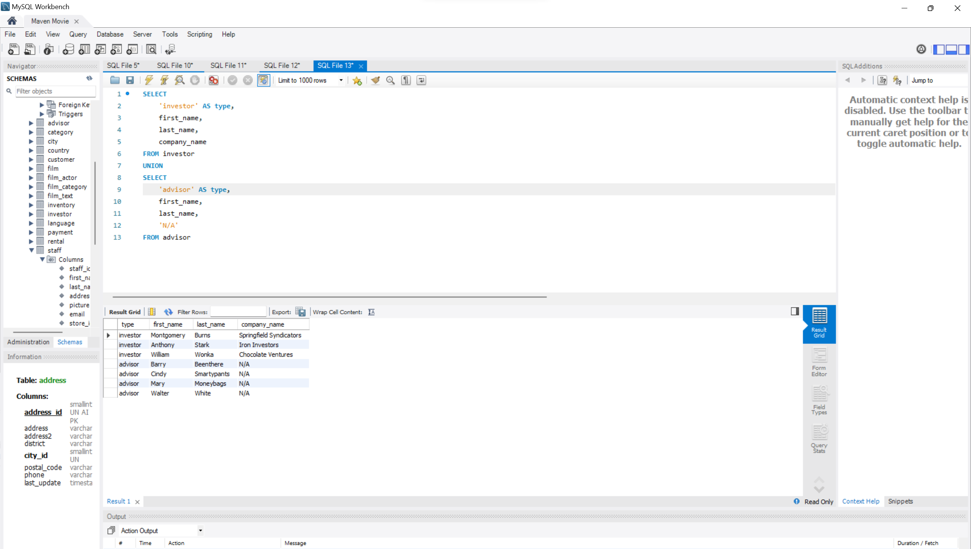This screenshot has width=971, height=549.
Task: Collapse the staff table node
Action: pos(31,250)
